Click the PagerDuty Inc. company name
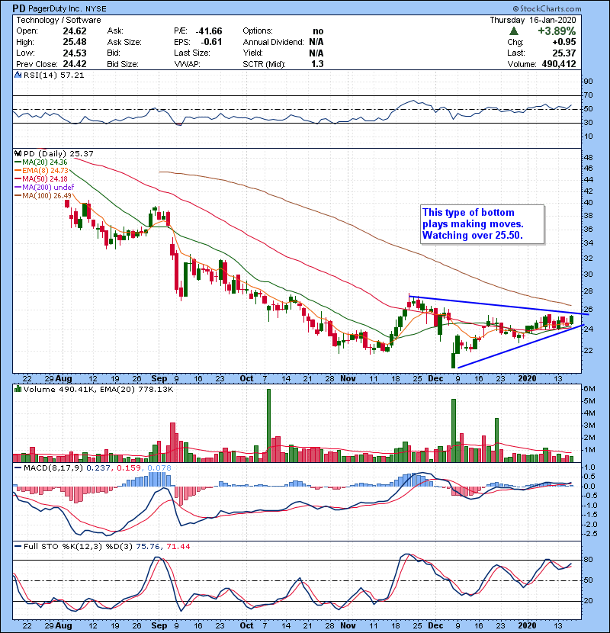The height and width of the screenshot is (633, 610). (x=55, y=8)
